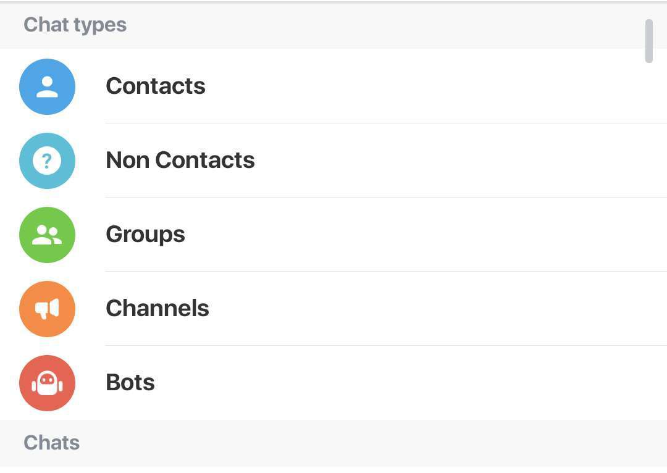Click the Chat types section header
Viewport: 667px width, 473px height.
coord(75,25)
